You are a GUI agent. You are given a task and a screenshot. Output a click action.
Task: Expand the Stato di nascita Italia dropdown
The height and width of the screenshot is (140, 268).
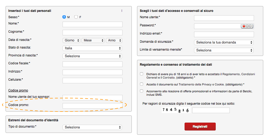[x=92, y=48]
